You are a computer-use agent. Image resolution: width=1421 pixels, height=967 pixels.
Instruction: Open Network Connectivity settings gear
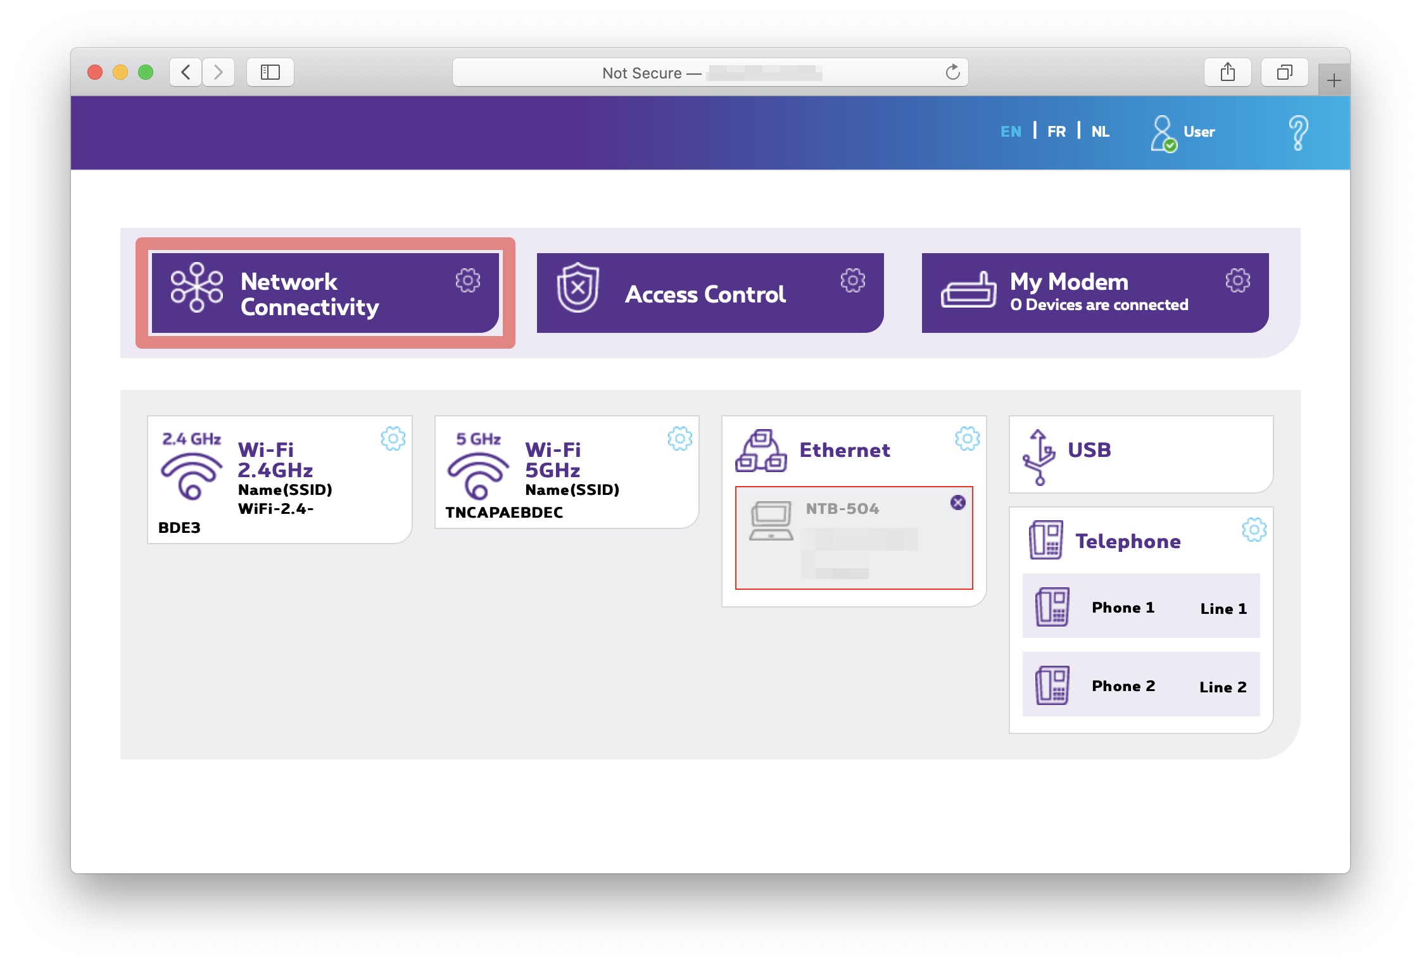(468, 280)
